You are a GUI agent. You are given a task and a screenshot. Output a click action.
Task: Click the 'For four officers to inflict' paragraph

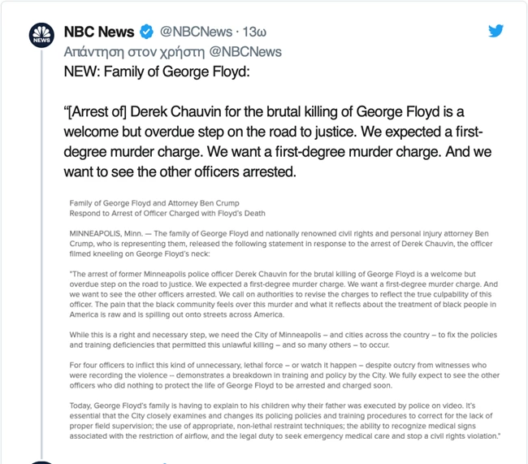click(x=284, y=375)
